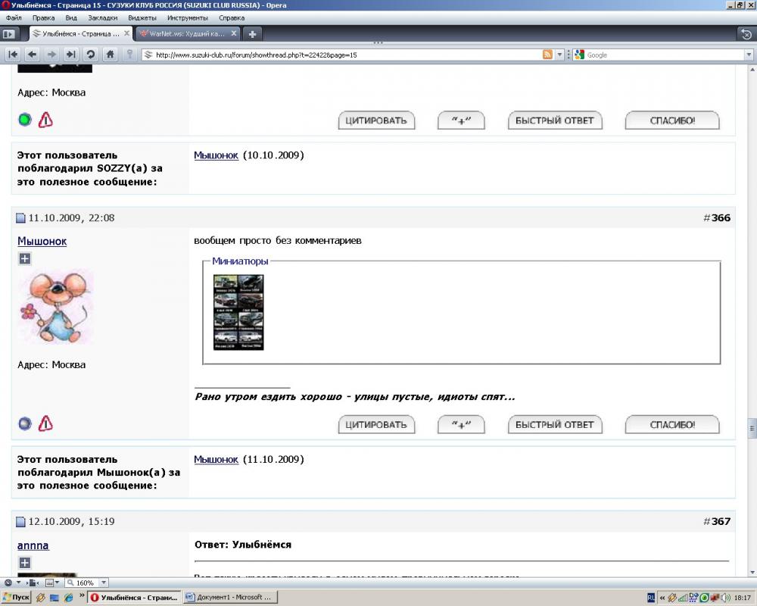Click the Rewind navigation button

point(13,55)
